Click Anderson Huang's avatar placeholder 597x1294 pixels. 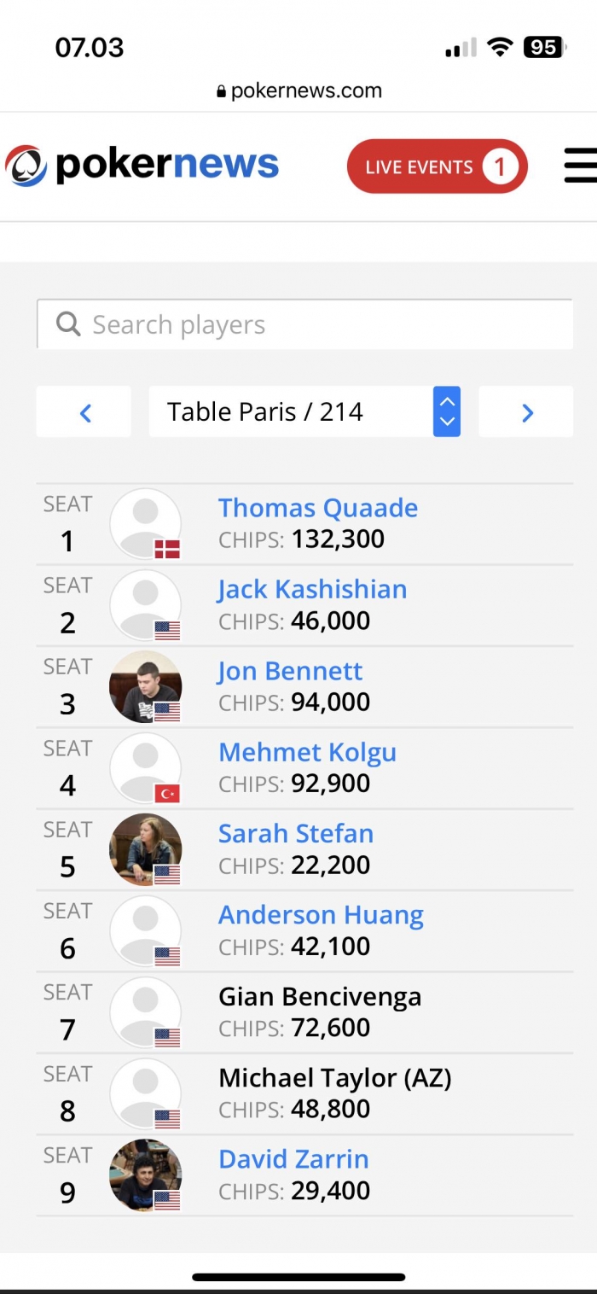pyautogui.click(x=146, y=930)
